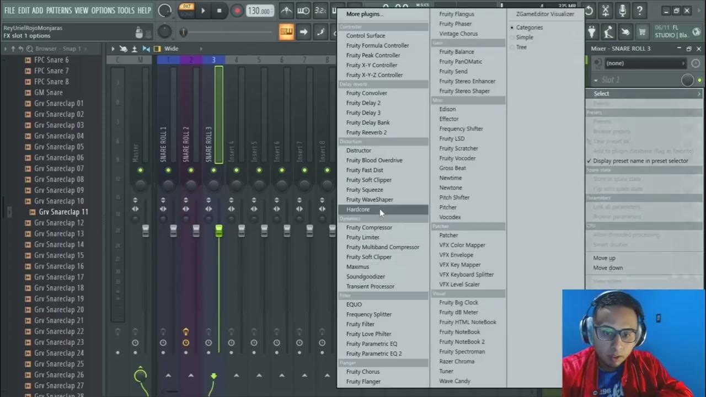The image size is (706, 397).
Task: Open the Select submenu
Action: coord(643,94)
